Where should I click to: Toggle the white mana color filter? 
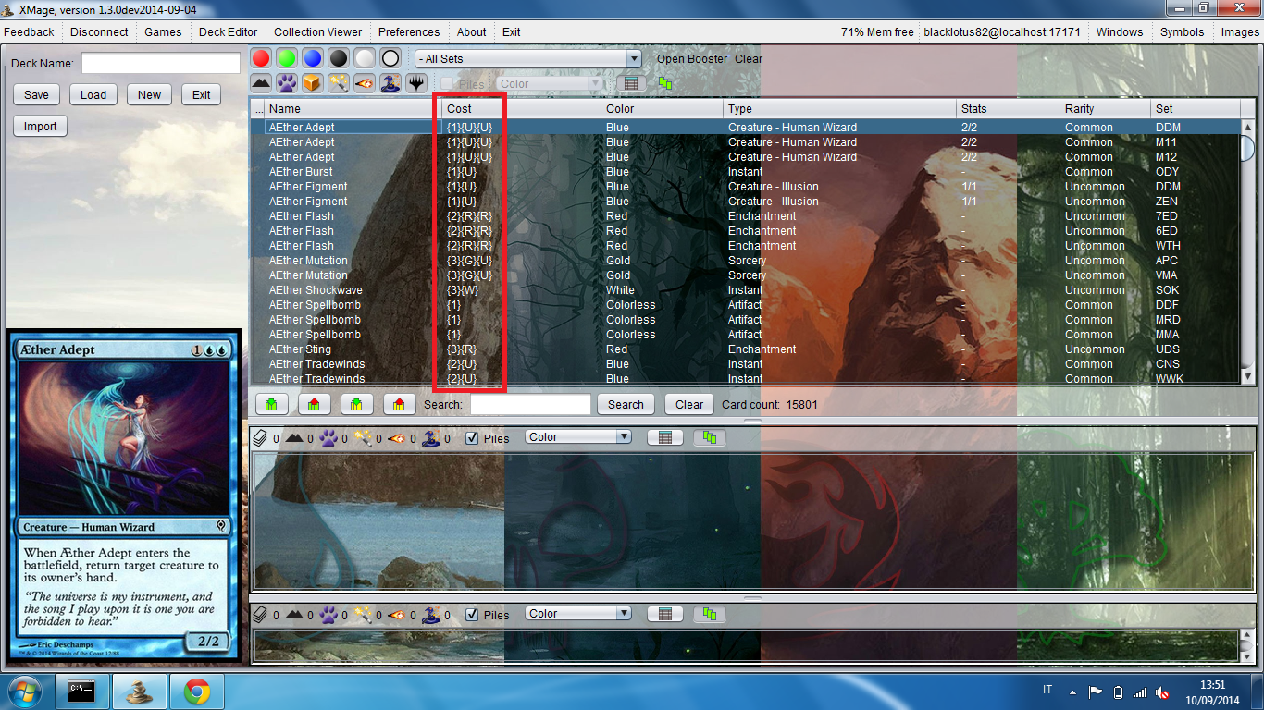(365, 58)
